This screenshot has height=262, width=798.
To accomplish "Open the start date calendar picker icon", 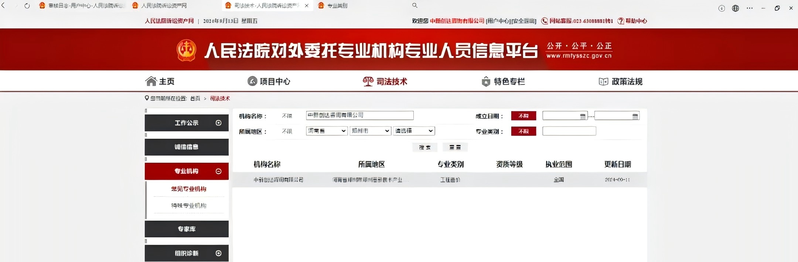I will (x=583, y=117).
